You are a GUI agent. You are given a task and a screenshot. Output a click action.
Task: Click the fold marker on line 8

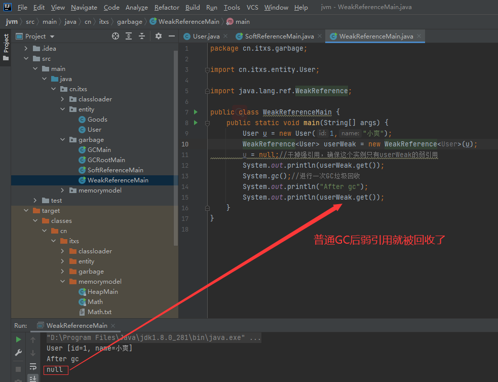207,123
